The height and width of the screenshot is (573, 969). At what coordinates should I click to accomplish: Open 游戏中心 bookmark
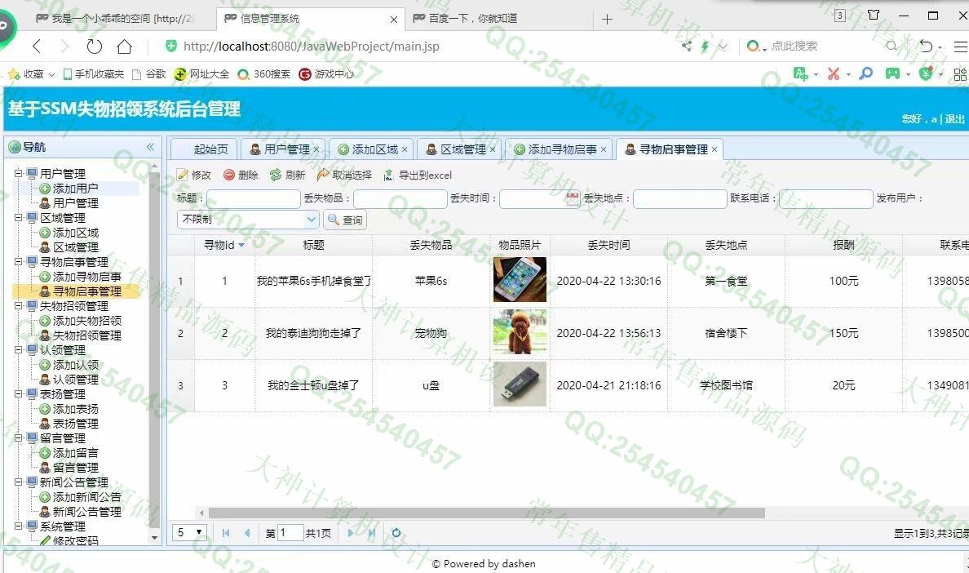(327, 74)
